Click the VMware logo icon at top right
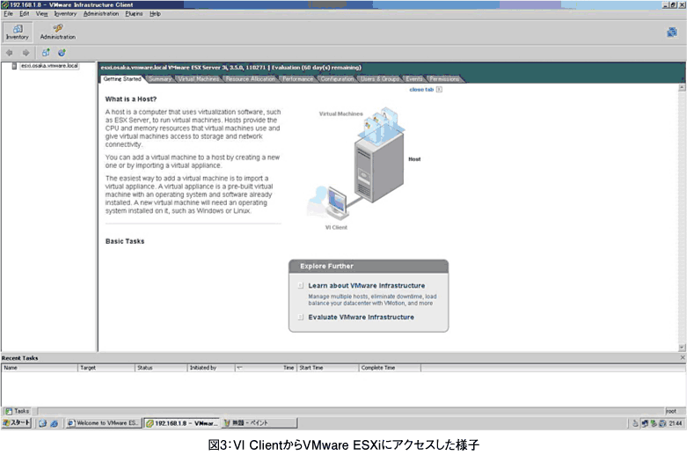The image size is (687, 455). (672, 33)
